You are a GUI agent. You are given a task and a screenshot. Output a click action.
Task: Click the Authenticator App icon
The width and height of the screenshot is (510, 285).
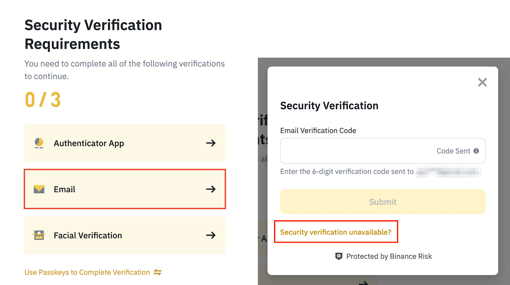click(39, 143)
